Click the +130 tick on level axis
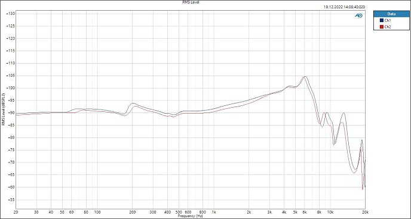The height and width of the screenshot is (219, 411). (x=10, y=14)
